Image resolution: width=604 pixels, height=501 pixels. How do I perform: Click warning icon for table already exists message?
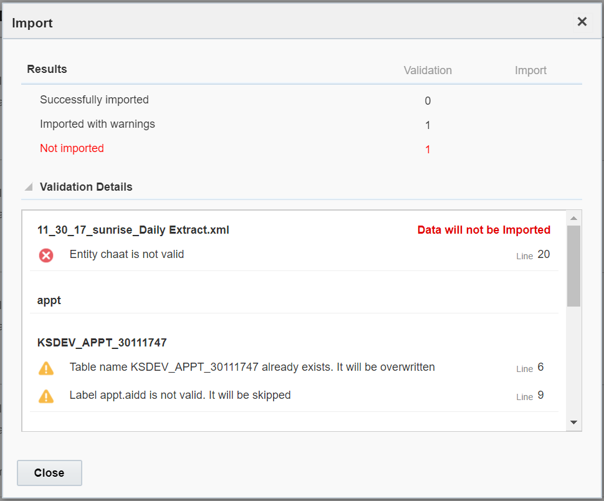(46, 368)
